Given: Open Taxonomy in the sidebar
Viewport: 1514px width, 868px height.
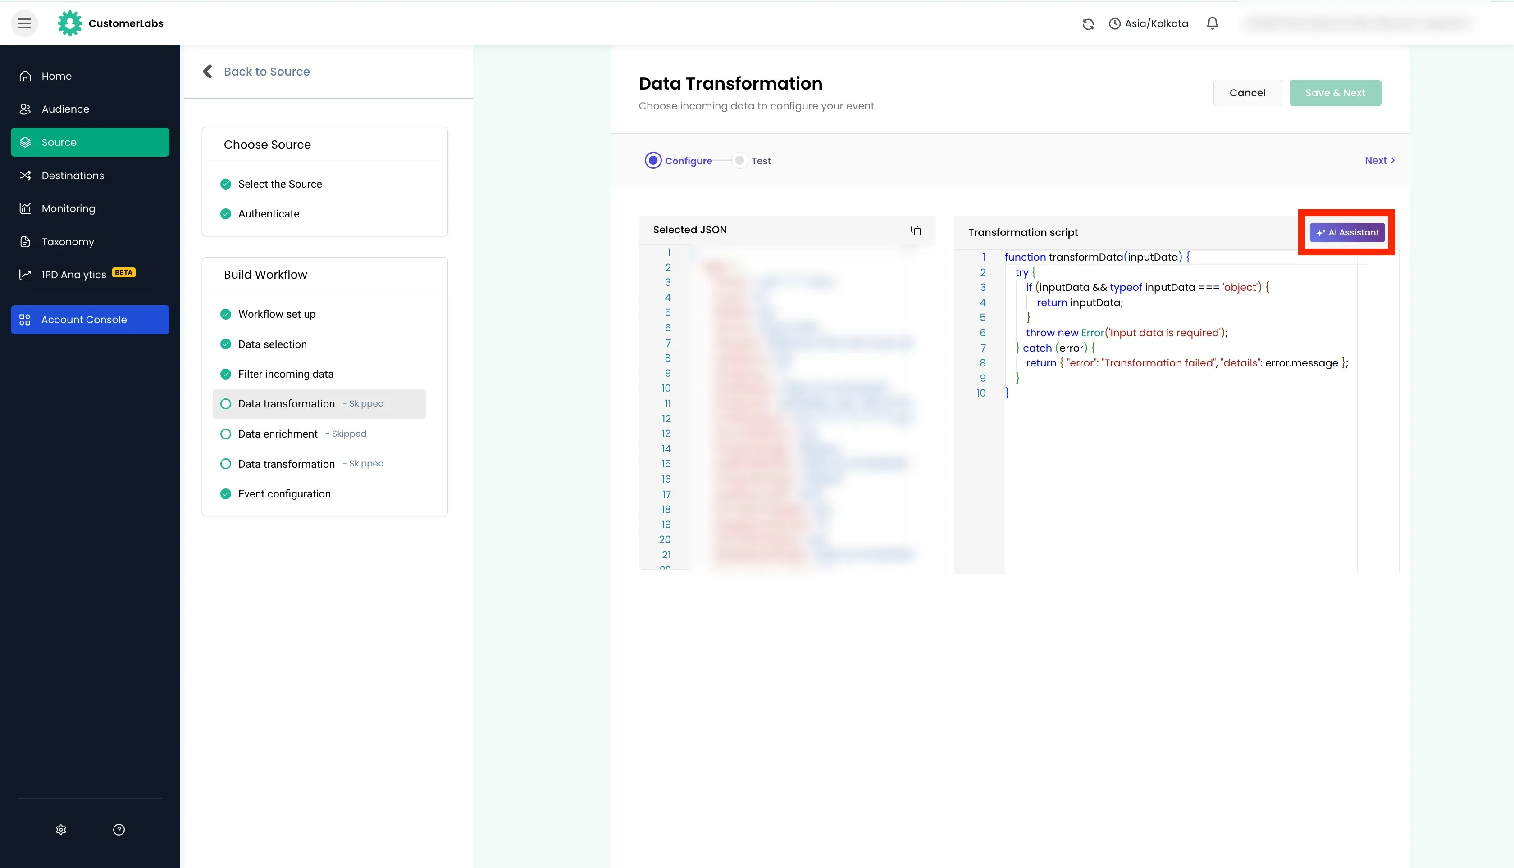Looking at the screenshot, I should click(90, 241).
